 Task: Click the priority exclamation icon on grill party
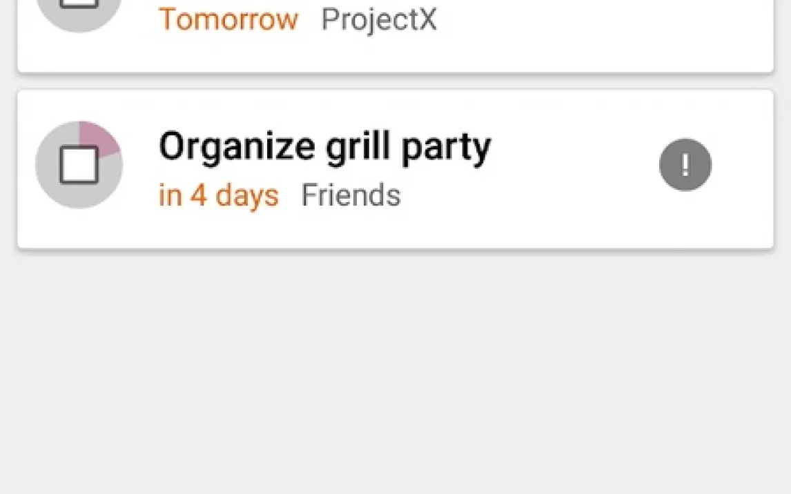coord(685,165)
